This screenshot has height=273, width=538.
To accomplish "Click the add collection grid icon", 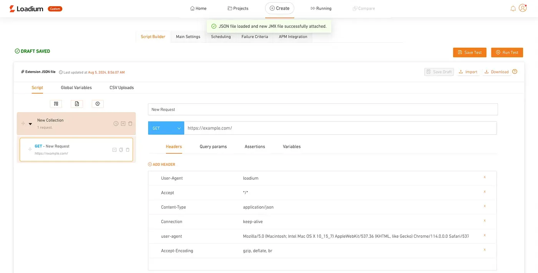I will (x=56, y=104).
